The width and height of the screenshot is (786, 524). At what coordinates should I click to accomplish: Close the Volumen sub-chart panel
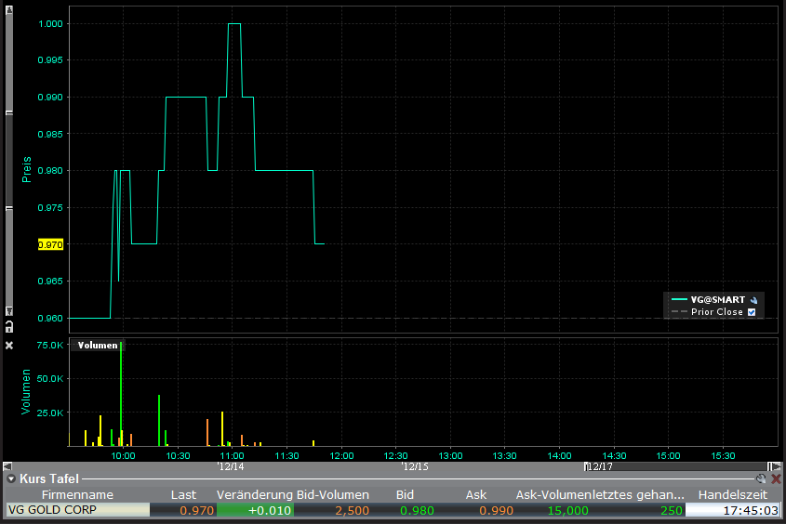coord(9,345)
